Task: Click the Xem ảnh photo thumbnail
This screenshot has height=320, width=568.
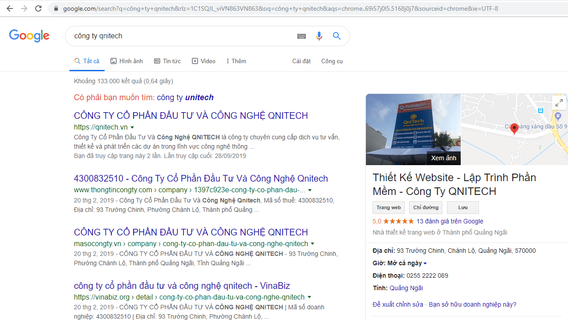Action: [x=413, y=130]
